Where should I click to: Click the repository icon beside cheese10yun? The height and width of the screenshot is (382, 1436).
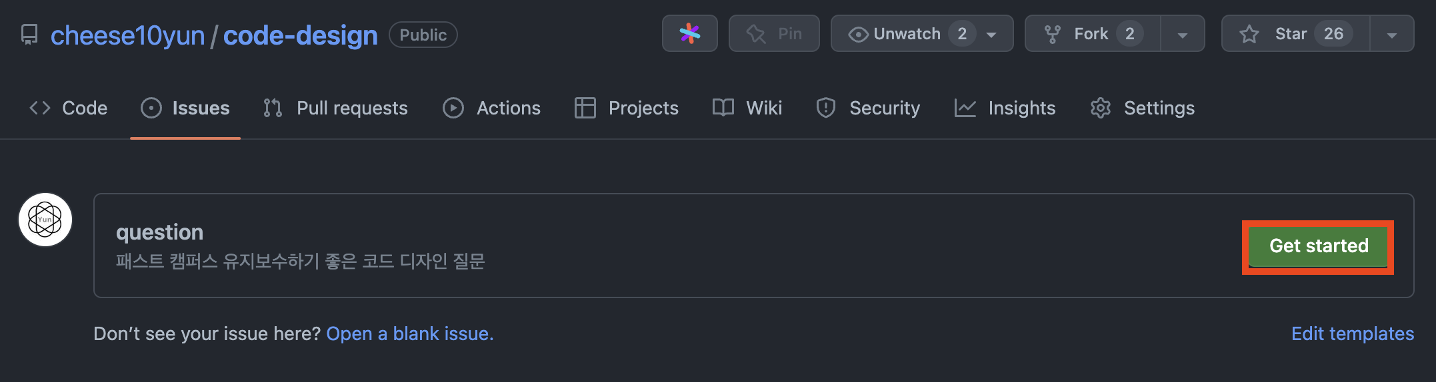pyautogui.click(x=29, y=35)
